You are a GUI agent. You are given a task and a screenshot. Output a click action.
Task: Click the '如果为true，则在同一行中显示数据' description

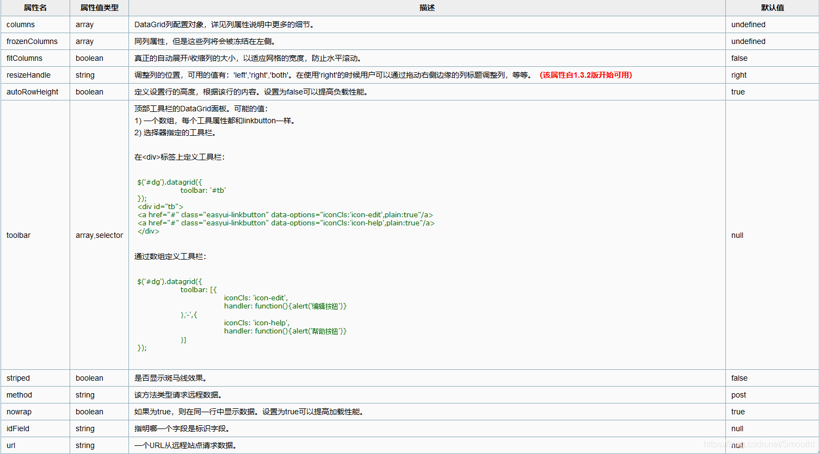click(249, 412)
